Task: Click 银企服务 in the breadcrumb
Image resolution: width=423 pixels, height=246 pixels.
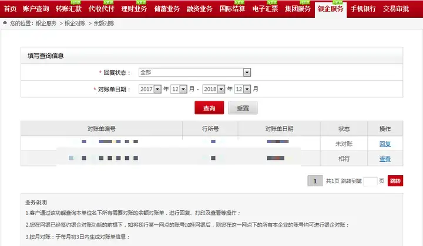Action: point(46,23)
